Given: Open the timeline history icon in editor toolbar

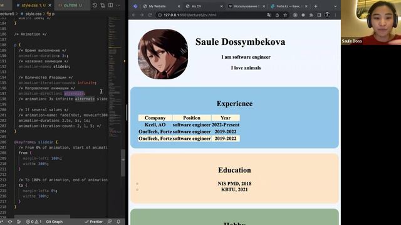Looking at the screenshot, I should (x=95, y=5).
